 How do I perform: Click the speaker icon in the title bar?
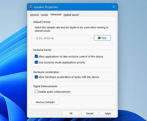coord(31,7)
